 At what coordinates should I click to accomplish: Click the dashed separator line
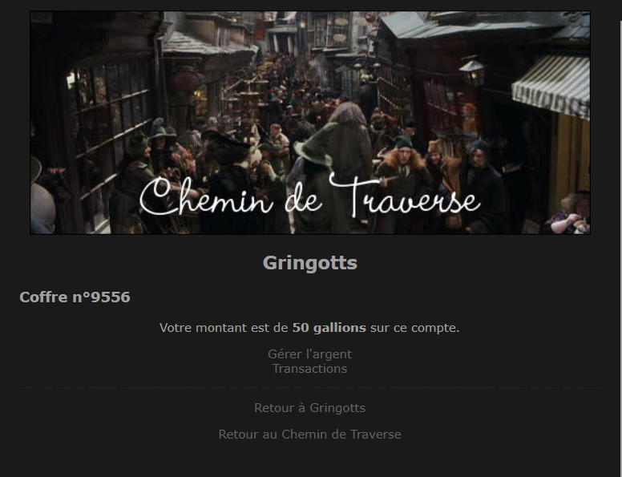pos(310,387)
